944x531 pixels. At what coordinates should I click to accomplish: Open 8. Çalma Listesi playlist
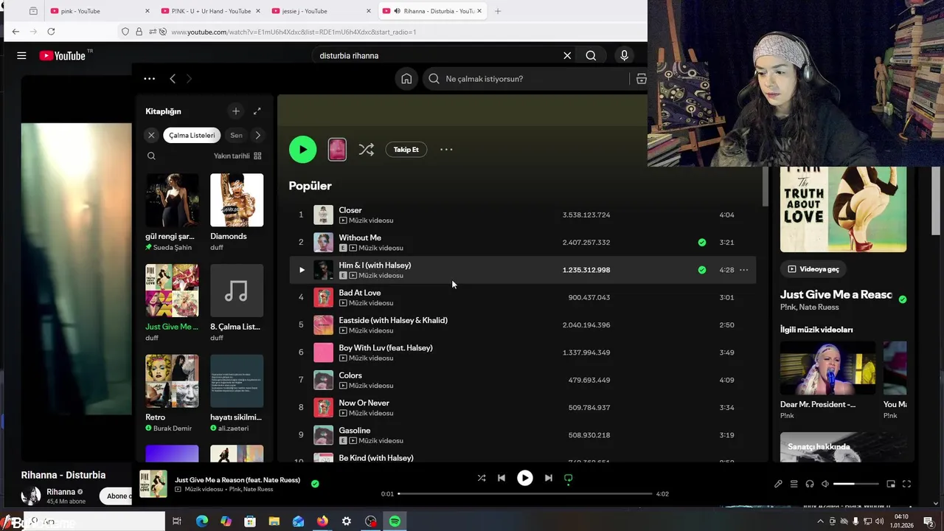click(x=237, y=302)
